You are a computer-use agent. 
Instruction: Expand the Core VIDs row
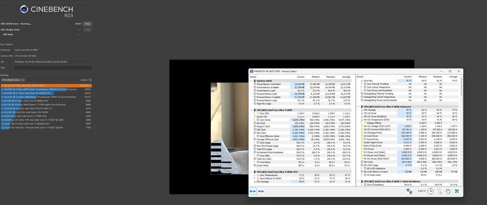click(x=254, y=113)
